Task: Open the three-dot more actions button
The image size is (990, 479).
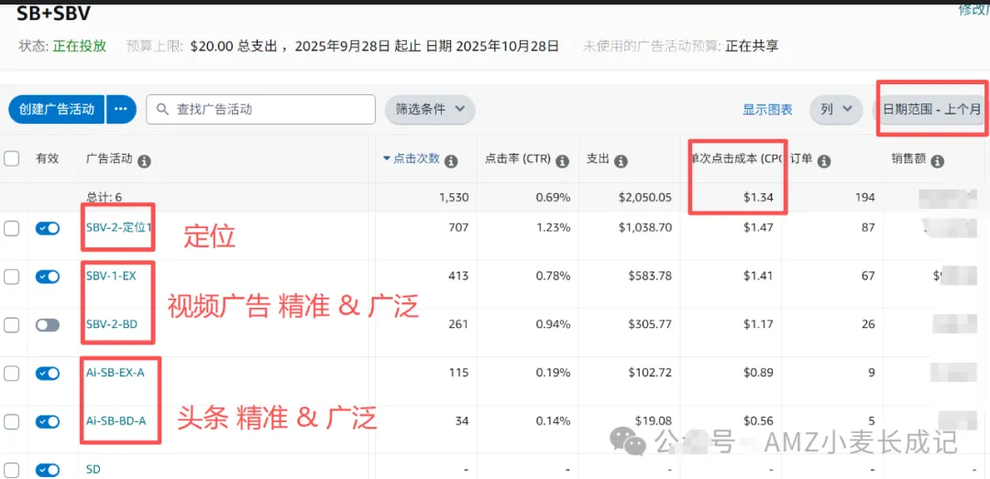Action: (120, 110)
